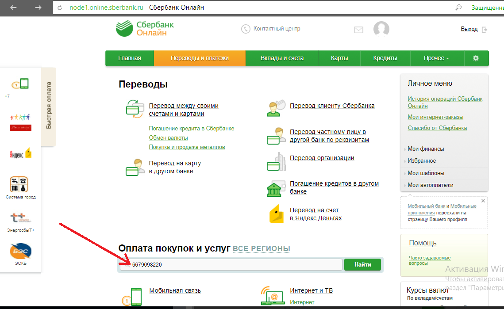Close the mobile bank notice box

point(483,201)
